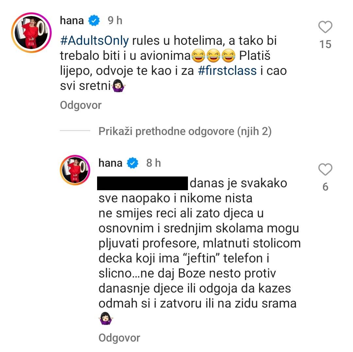Viewport: 353px width, 352px height.
Task: Click the username hana on the 8 h reply
Action: (x=110, y=163)
